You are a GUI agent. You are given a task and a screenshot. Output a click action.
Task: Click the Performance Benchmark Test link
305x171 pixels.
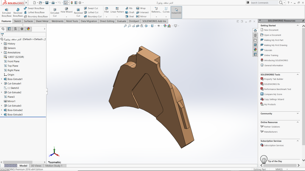pos(277,89)
